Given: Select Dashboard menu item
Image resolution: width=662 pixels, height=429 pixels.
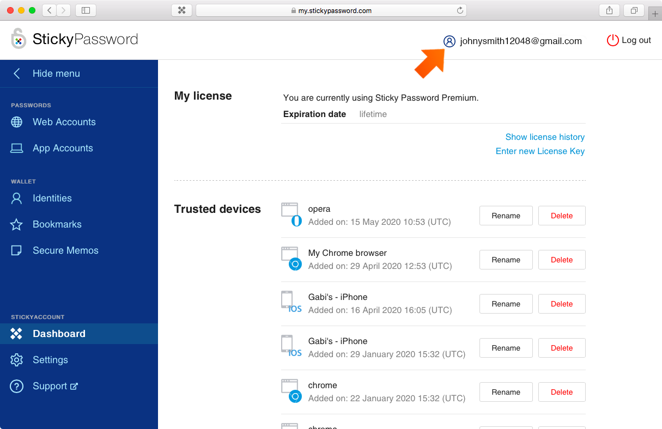Looking at the screenshot, I should (x=79, y=334).
